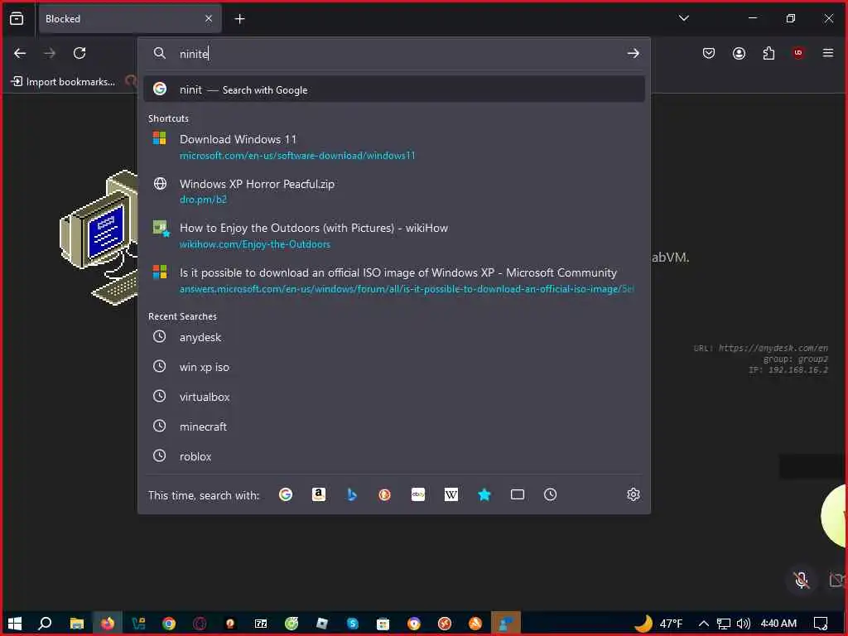Open the Extensions puzzle icon
Screen dimensions: 848x636
pyautogui.click(x=768, y=53)
